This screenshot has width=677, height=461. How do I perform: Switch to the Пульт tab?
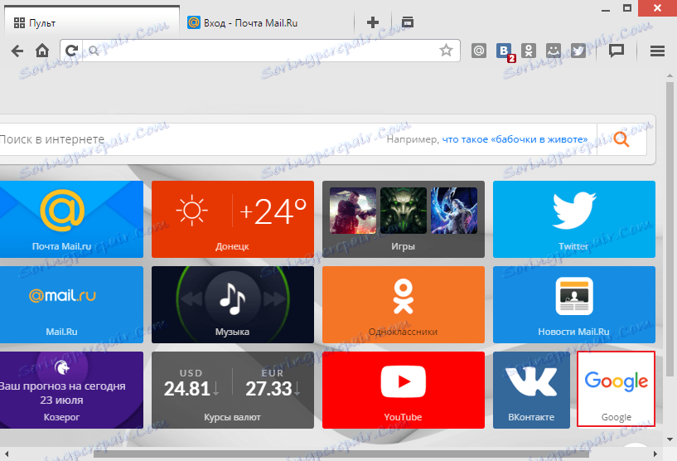(x=92, y=22)
